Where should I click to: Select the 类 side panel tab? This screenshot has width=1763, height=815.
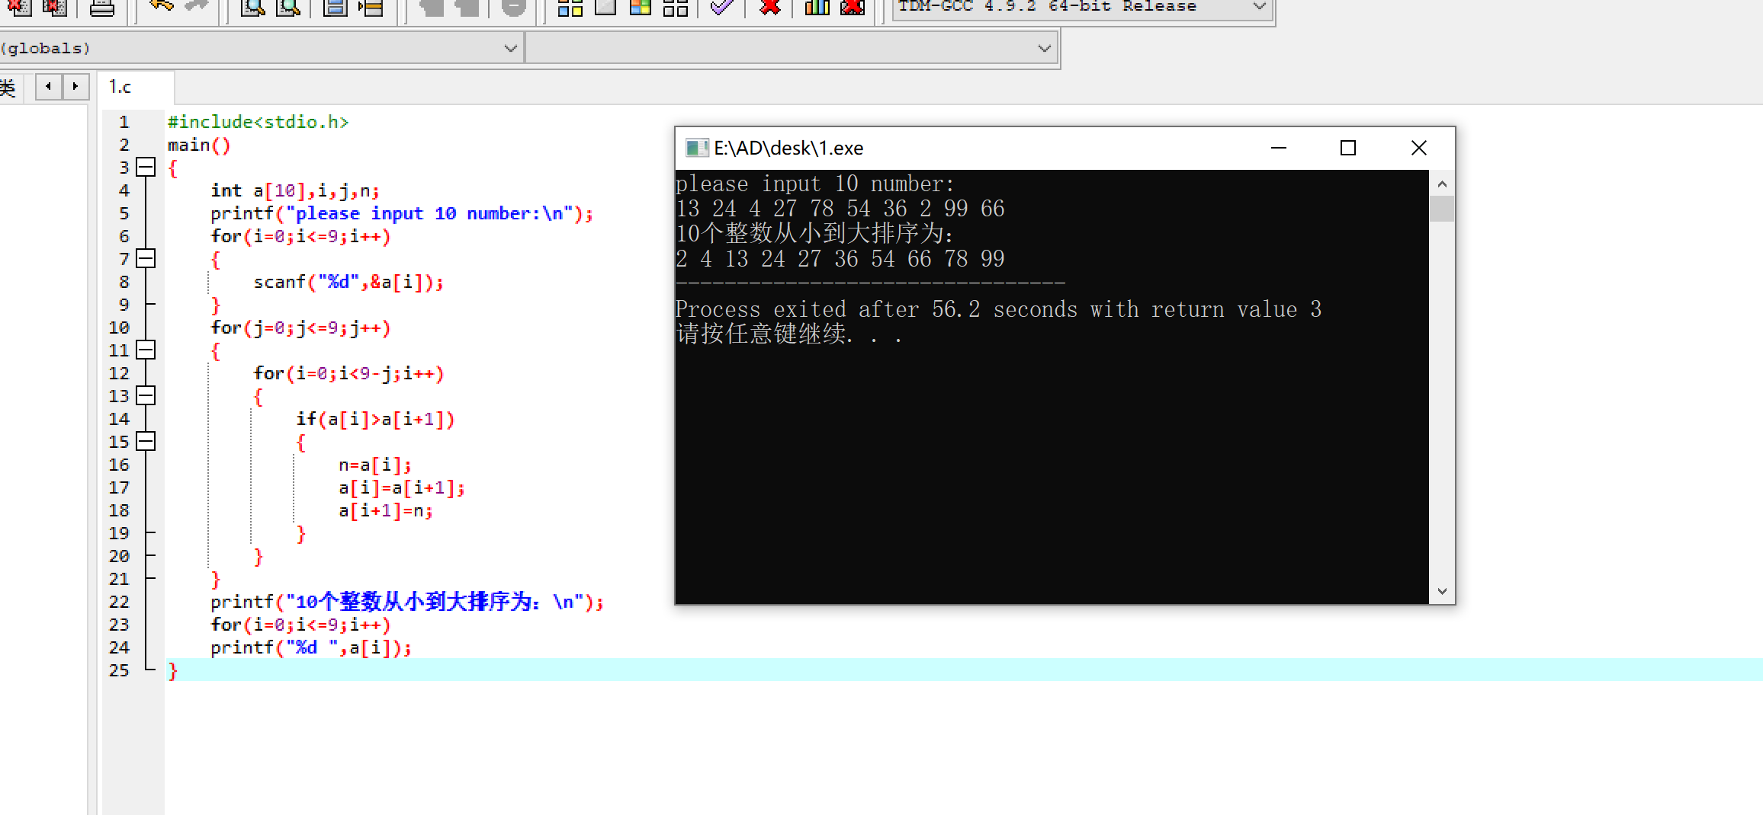(x=8, y=87)
